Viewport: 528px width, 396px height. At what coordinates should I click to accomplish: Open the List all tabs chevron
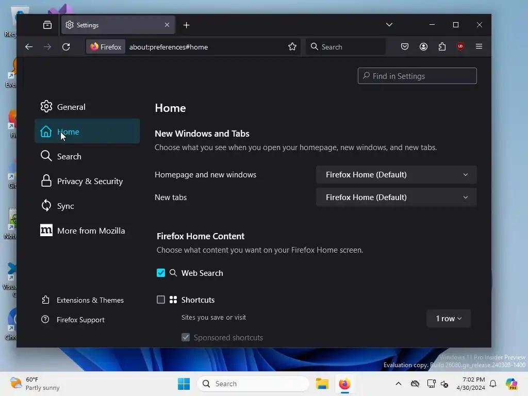pyautogui.click(x=389, y=25)
